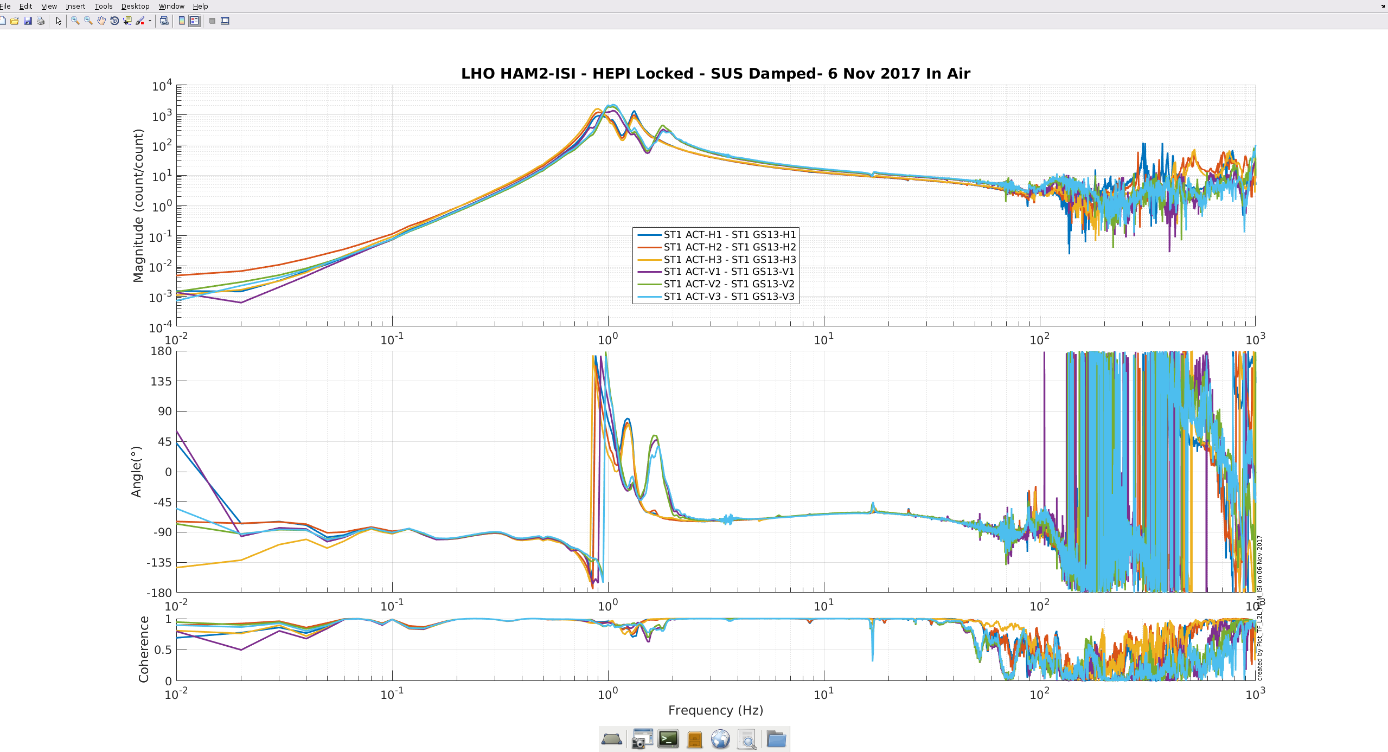Click the Link Plot icon
Screen dimensions: 1388x752
point(164,21)
